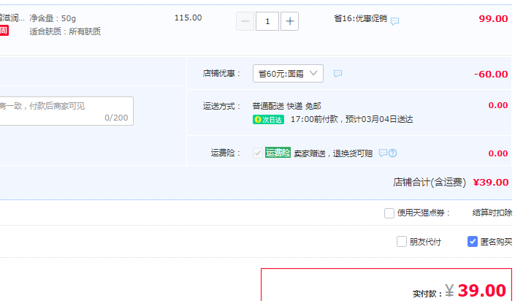Viewport: 515px width, 301px height.
Task: Toggle the 运费险 checkbox
Action: tap(257, 153)
